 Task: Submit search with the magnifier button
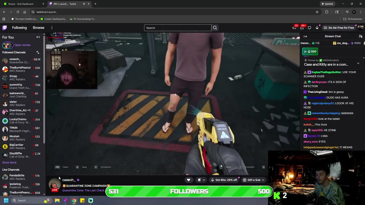(x=215, y=28)
